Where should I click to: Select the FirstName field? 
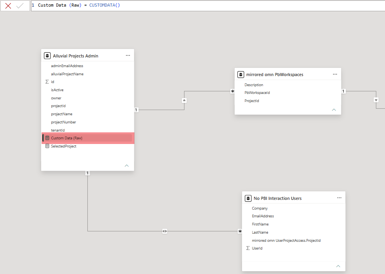point(260,224)
